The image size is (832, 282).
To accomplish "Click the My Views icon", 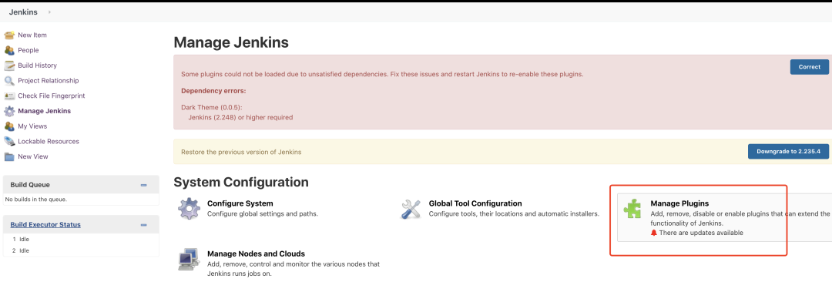I will [x=9, y=126].
